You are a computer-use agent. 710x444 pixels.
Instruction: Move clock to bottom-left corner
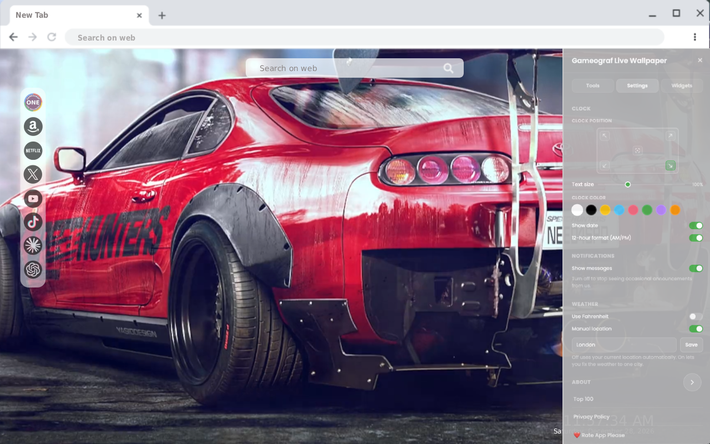tap(605, 165)
